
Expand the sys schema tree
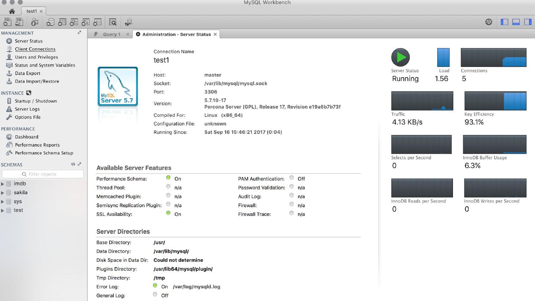tap(3, 201)
